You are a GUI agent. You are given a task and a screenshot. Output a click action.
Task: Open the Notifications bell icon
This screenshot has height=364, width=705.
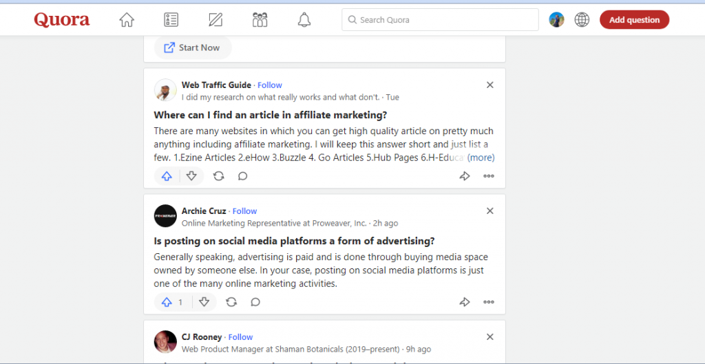coord(304,20)
